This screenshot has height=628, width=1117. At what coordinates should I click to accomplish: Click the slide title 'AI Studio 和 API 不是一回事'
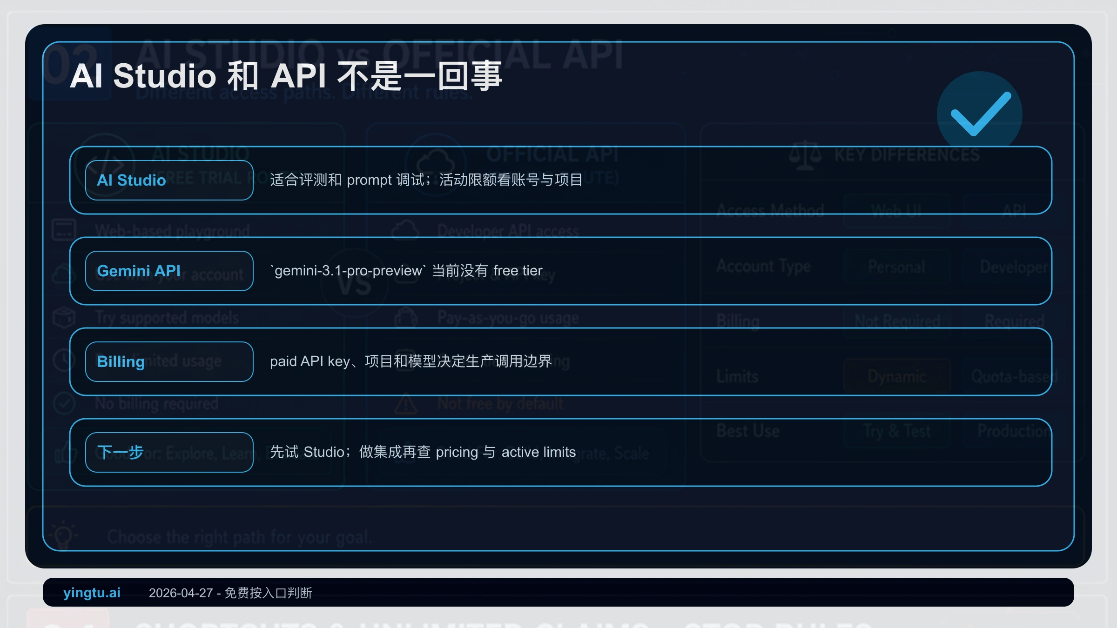coord(286,76)
